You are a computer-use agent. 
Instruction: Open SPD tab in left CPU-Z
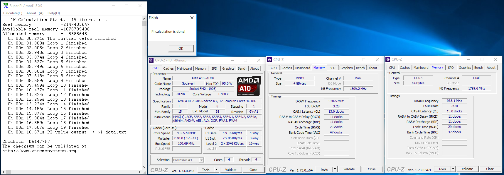[x=214, y=68]
